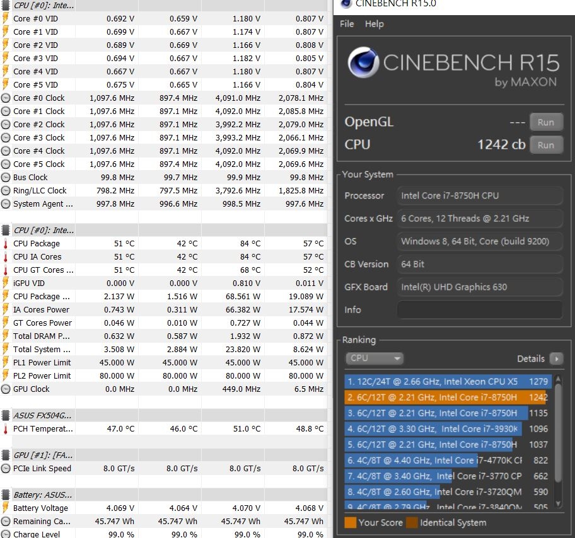The image size is (575, 538).
Task: Click the System Agent clock icon
Action: [x=6, y=203]
